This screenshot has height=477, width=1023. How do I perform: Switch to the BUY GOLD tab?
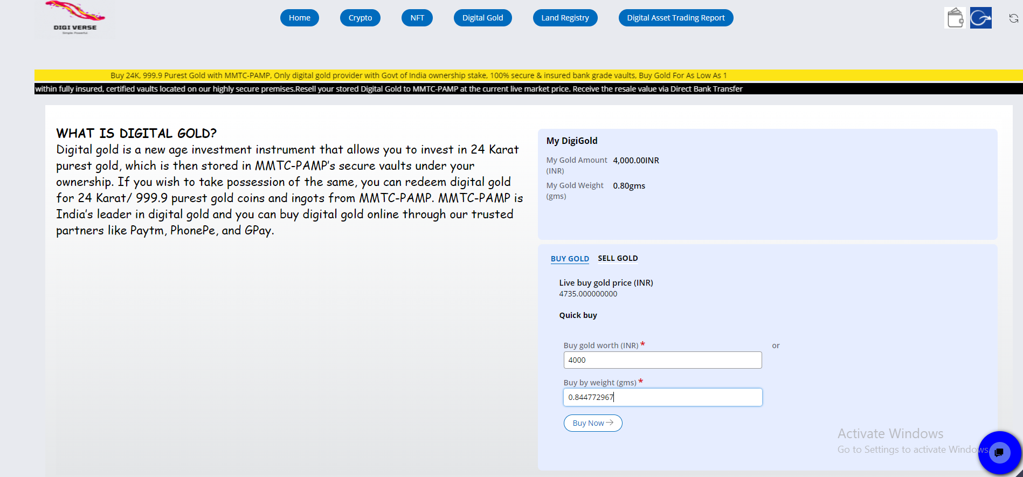570,259
